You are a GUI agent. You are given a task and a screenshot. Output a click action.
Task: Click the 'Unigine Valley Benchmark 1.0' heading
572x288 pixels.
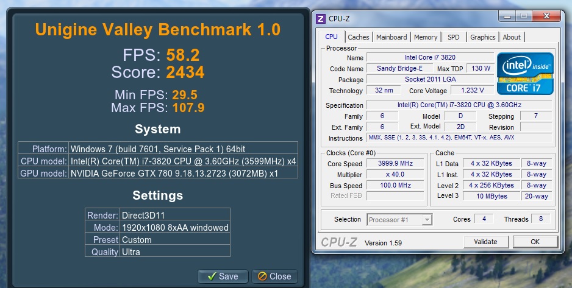click(x=157, y=29)
